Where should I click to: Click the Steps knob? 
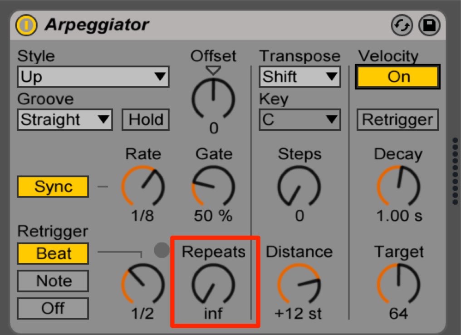(x=299, y=186)
